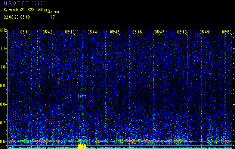Select the Kameoka2208280540.png filename text
This screenshot has height=149, width=235.
28,10
